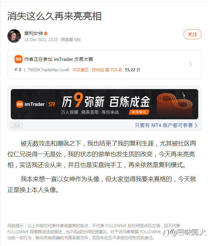This screenshot has width=208, height=246.
Task: Click the S9 season mark in banner
Action: [52, 104]
